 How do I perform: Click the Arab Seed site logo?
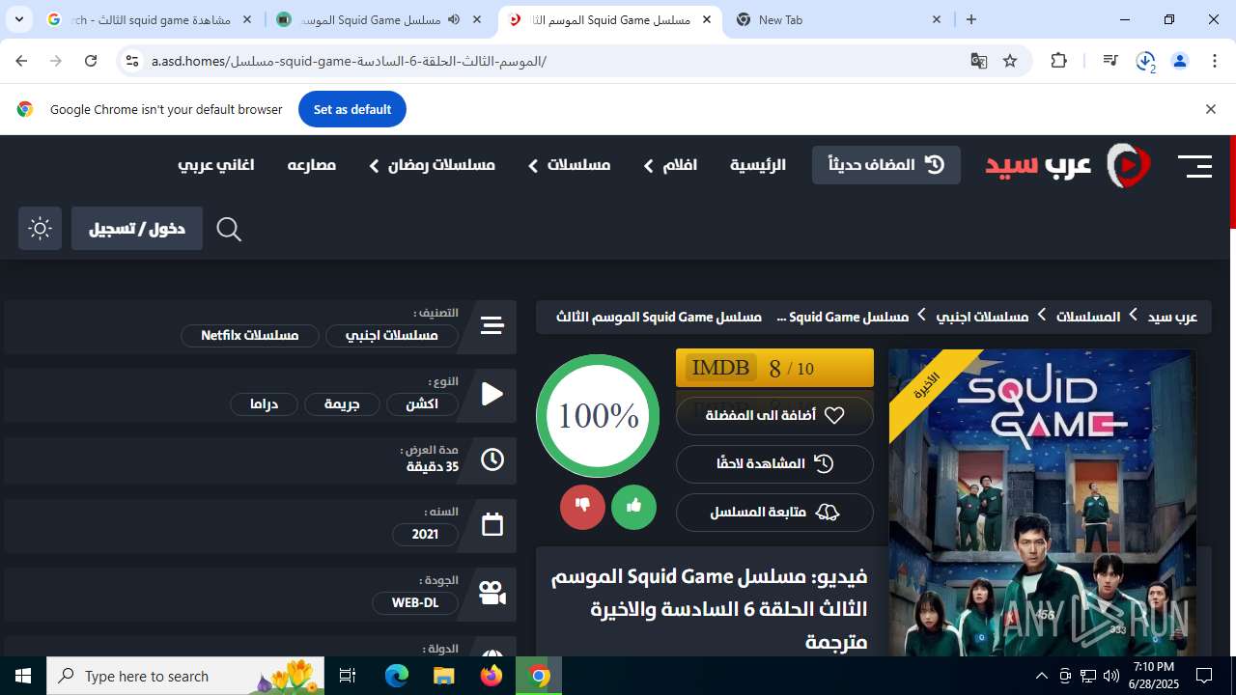coord(1068,165)
